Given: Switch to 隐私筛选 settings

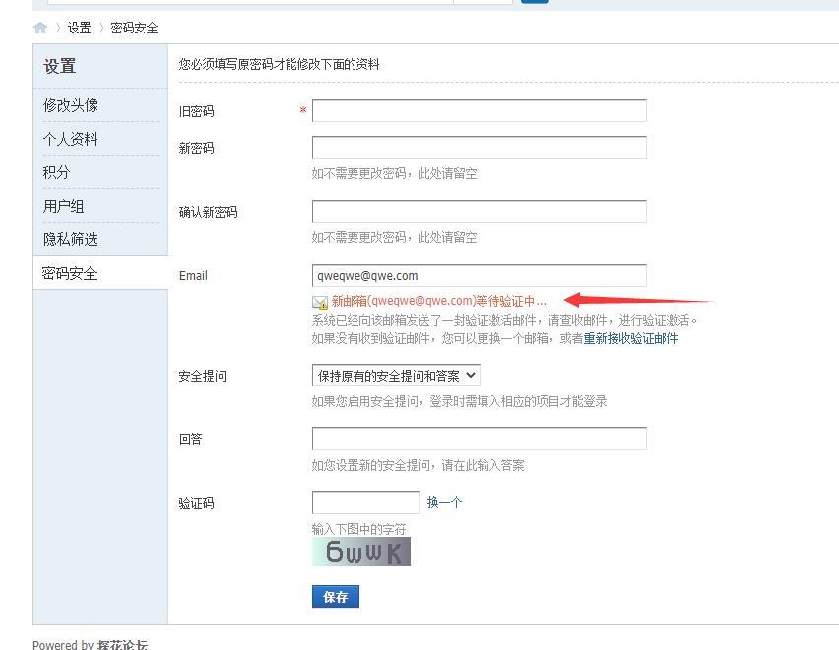Looking at the screenshot, I should pos(71,239).
